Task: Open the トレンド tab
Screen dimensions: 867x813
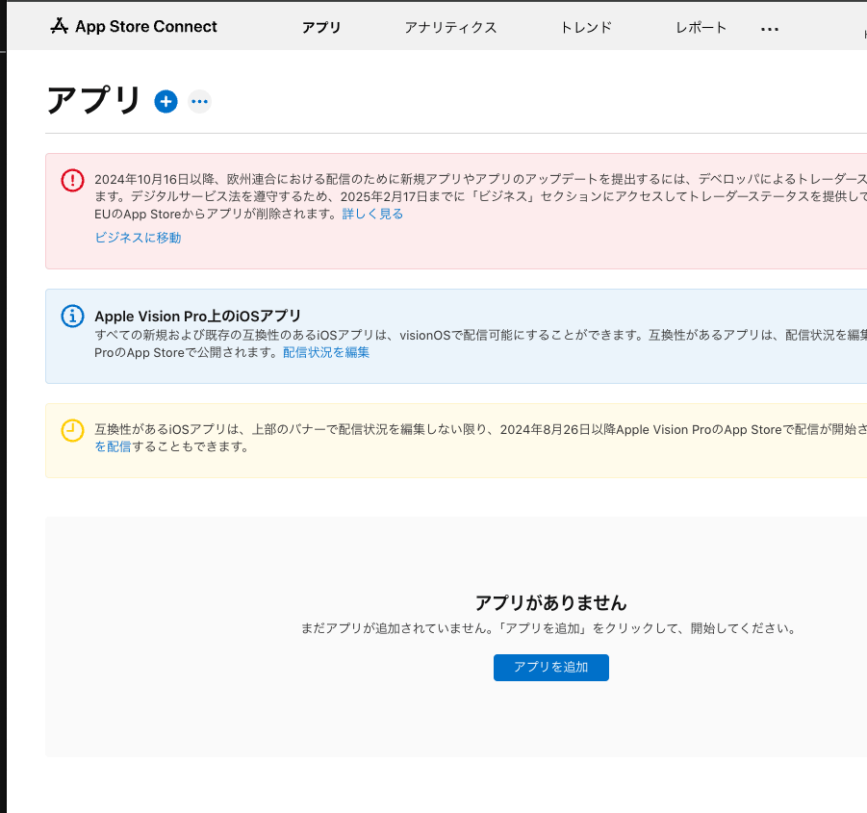Action: pos(586,27)
